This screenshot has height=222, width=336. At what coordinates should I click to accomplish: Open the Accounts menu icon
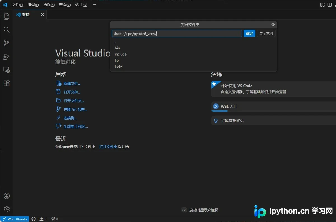tap(7, 196)
